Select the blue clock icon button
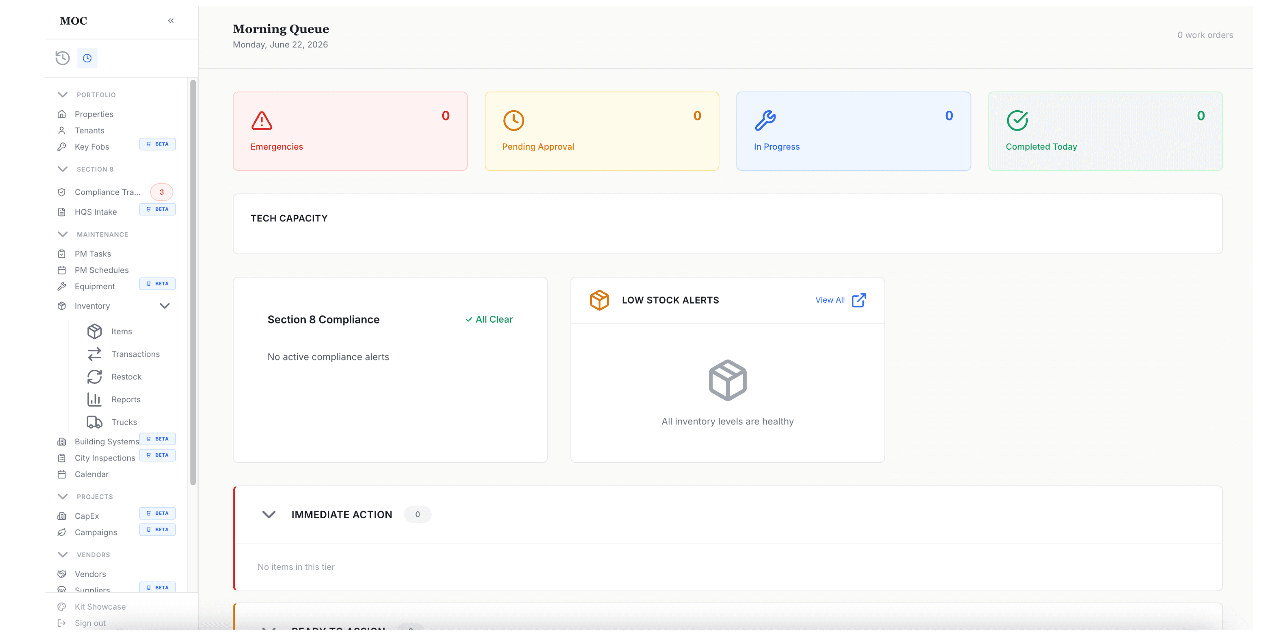The height and width of the screenshot is (636, 1272). point(87,58)
